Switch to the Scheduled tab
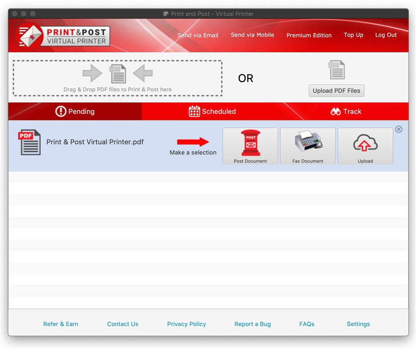 click(212, 111)
